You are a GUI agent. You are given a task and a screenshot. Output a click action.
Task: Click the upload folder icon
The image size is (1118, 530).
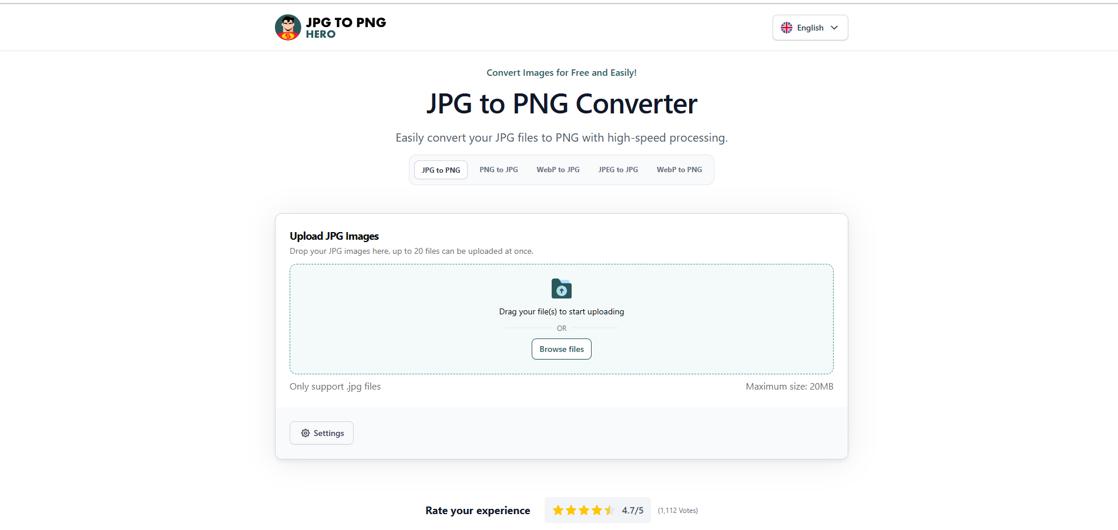[561, 289]
